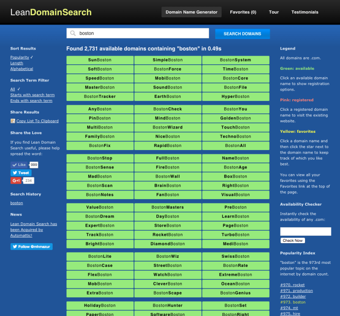Select the SimpleBoston domain
This screenshot has width=340, height=316.
(x=168, y=60)
